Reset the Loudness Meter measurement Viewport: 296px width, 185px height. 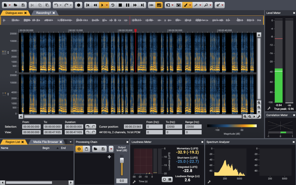click(164, 180)
